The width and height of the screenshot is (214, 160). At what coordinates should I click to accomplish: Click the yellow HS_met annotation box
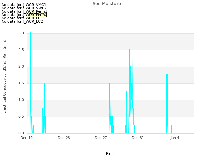[x=37, y=14]
